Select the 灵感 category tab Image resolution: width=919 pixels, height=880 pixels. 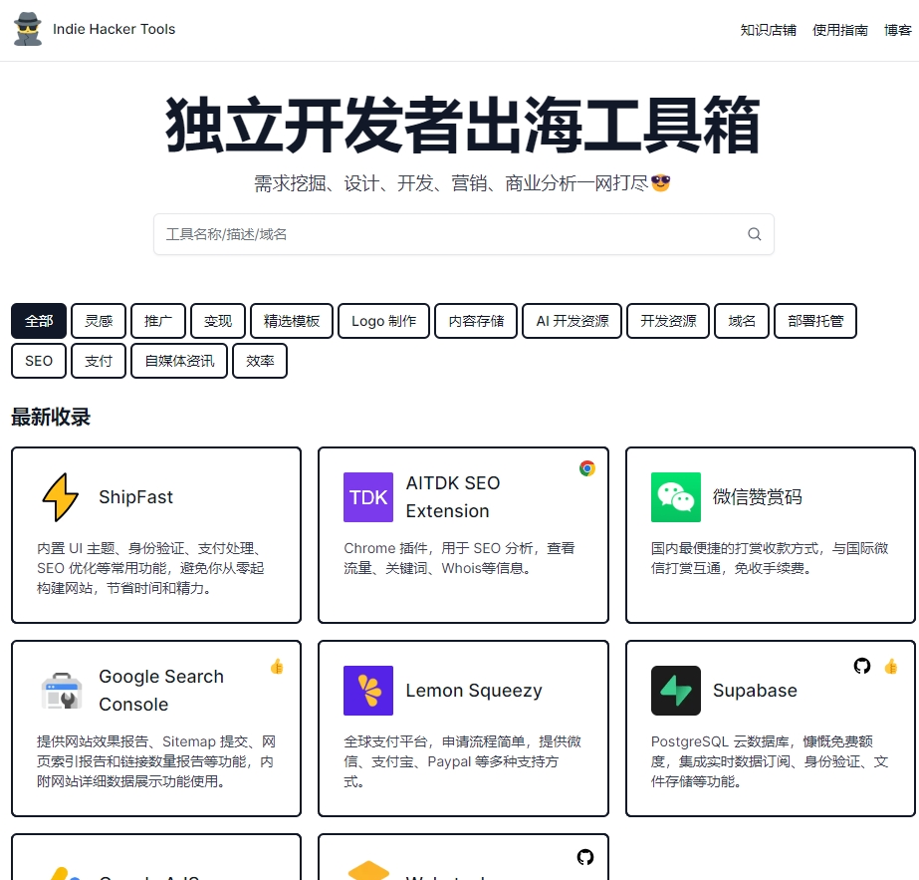[99, 321]
